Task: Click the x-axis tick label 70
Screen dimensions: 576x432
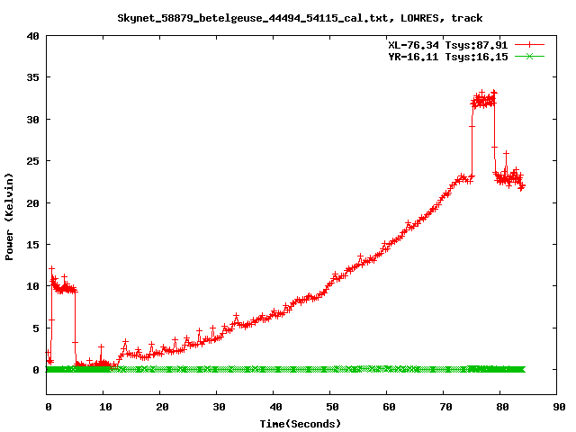Action: tap(445, 407)
